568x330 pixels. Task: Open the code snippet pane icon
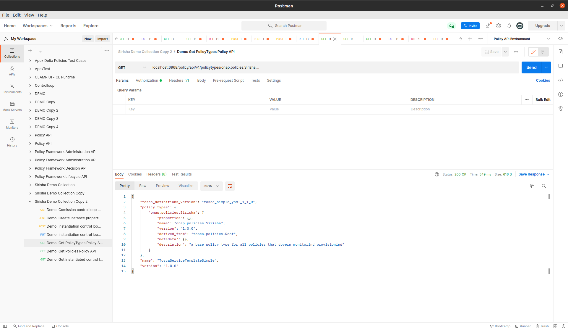(561, 80)
